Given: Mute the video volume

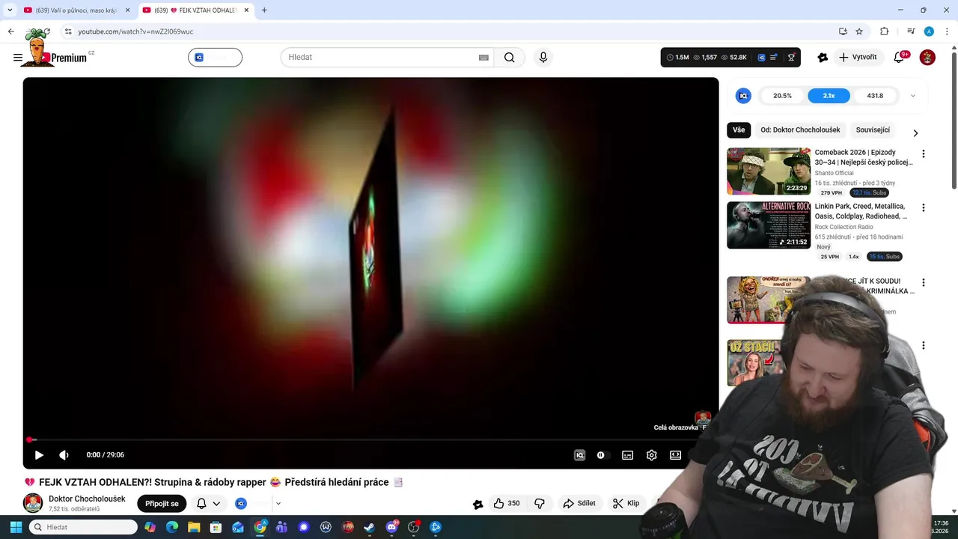Looking at the screenshot, I should [x=64, y=455].
